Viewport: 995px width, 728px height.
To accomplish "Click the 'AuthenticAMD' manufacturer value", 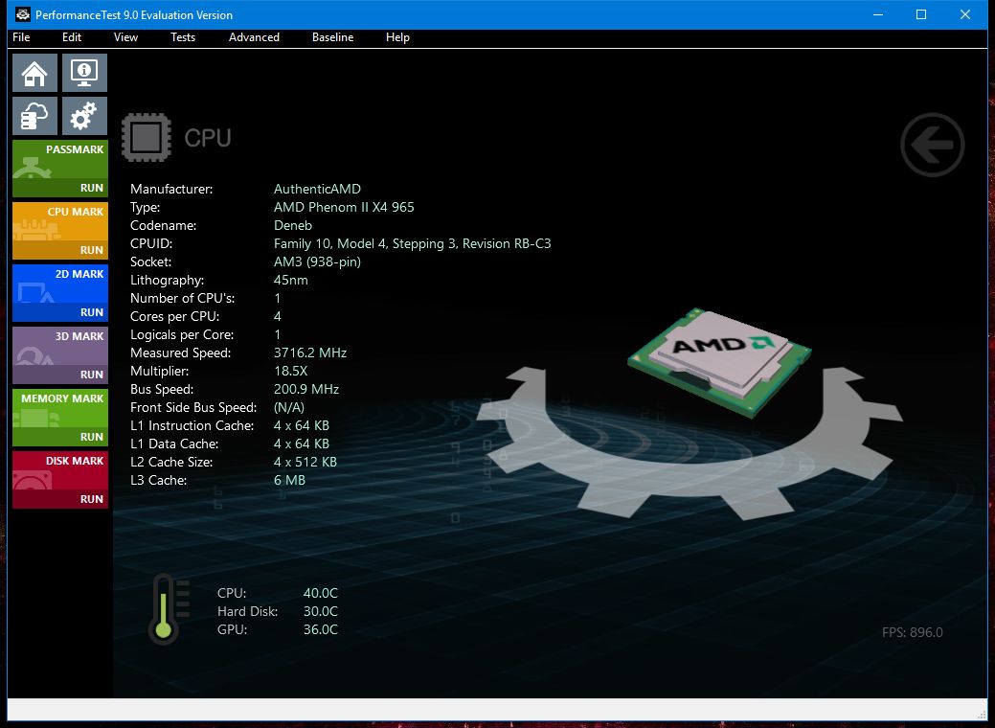I will (317, 189).
